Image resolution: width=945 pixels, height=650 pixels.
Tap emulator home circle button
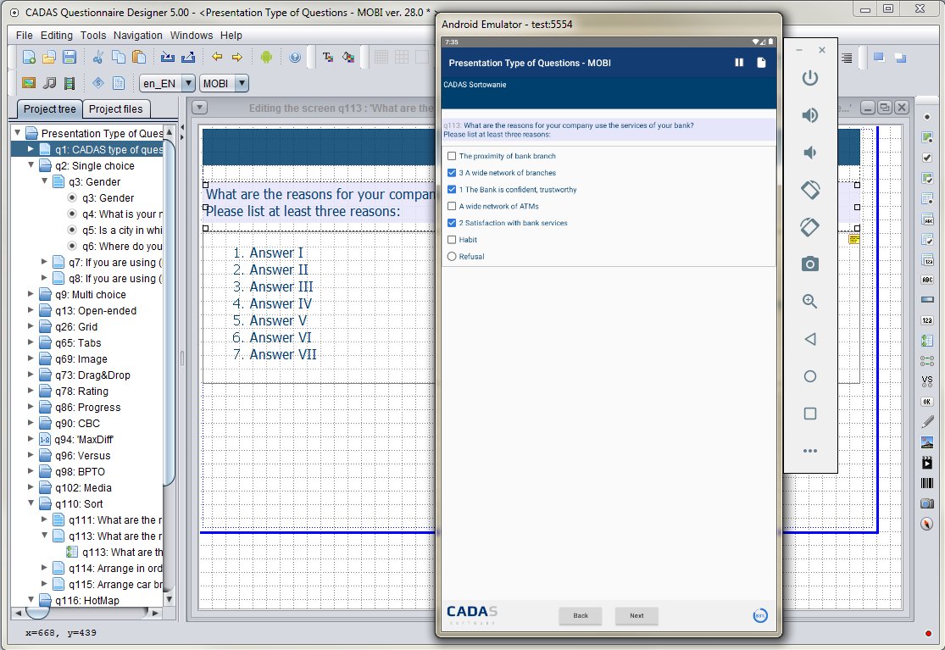[810, 376]
